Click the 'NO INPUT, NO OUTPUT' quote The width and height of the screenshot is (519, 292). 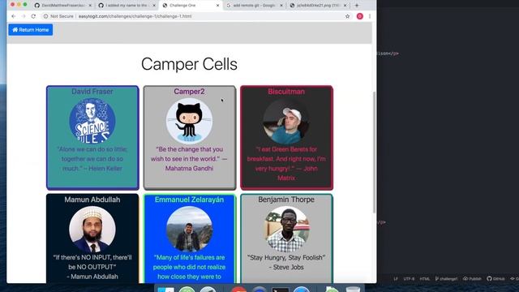click(92, 267)
